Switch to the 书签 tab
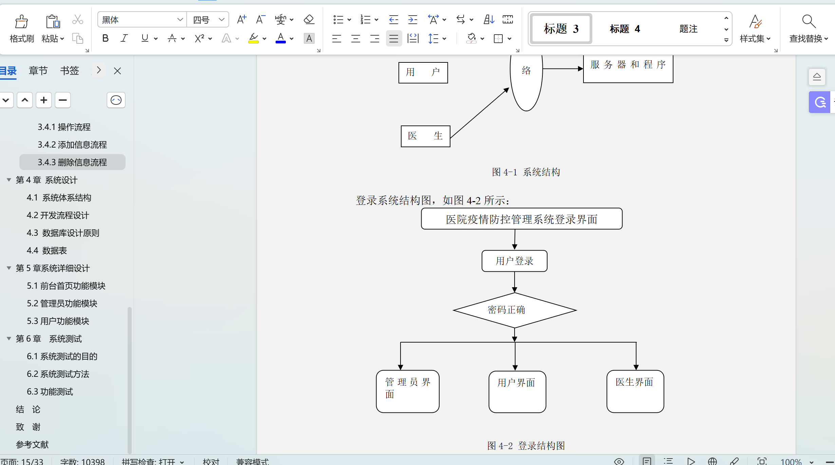Screen dimensions: 835x465 click(70, 71)
